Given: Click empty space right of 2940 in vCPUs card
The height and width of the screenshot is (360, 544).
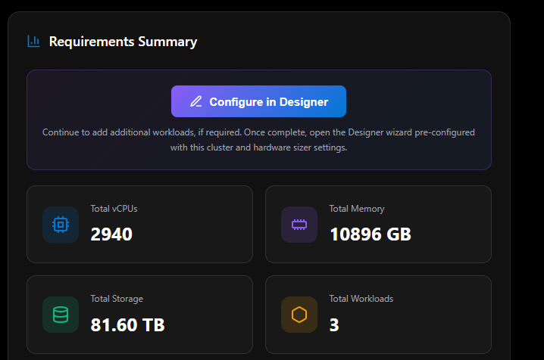Looking at the screenshot, I should [197, 234].
